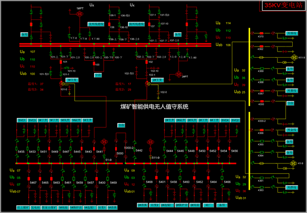Select breaker 4363 symbol
Image resolution: width=307 pixels, height=213 pixels.
(261, 187)
